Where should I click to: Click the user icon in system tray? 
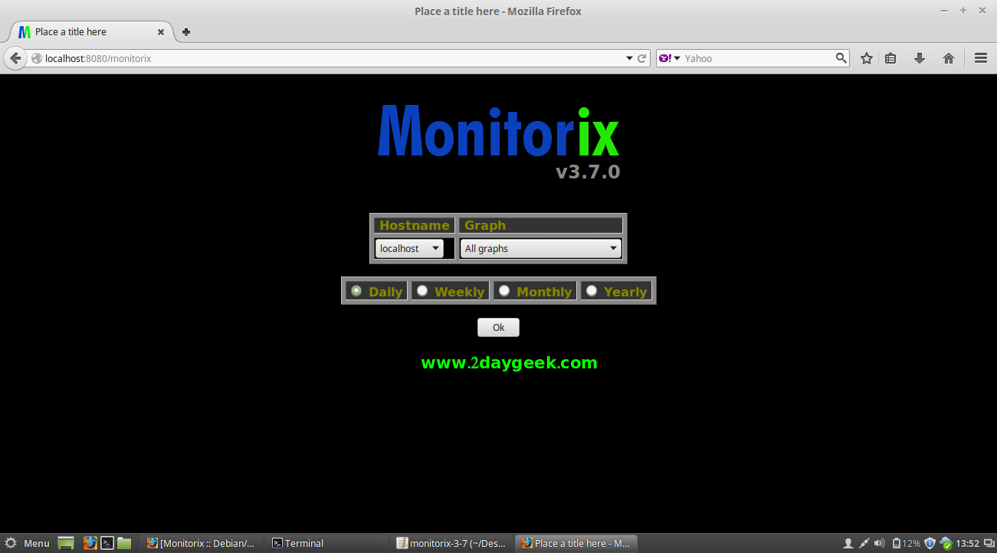click(x=848, y=543)
